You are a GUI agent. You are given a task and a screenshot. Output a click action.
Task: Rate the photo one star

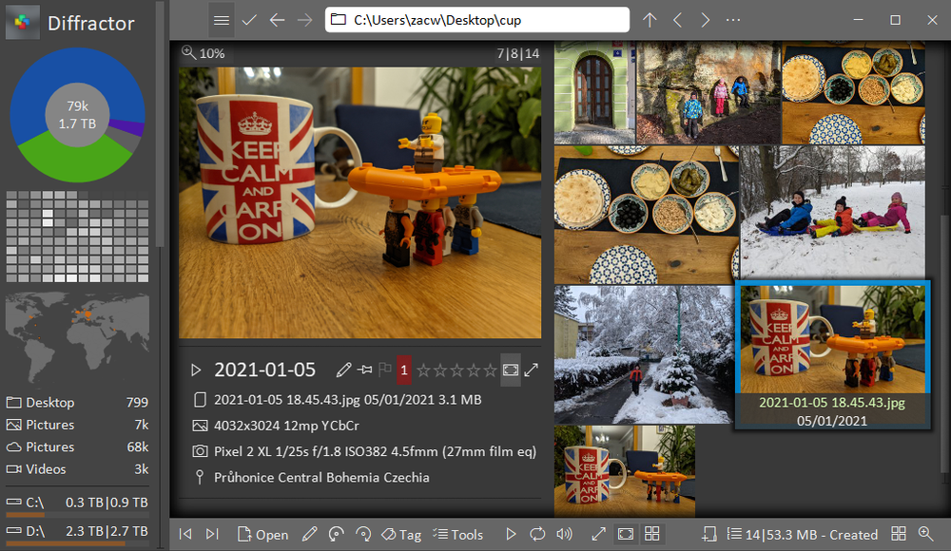423,370
